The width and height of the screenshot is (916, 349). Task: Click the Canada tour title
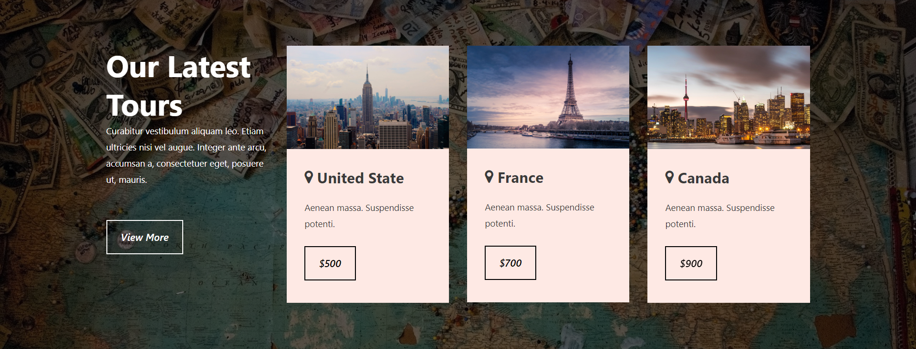pyautogui.click(x=704, y=178)
